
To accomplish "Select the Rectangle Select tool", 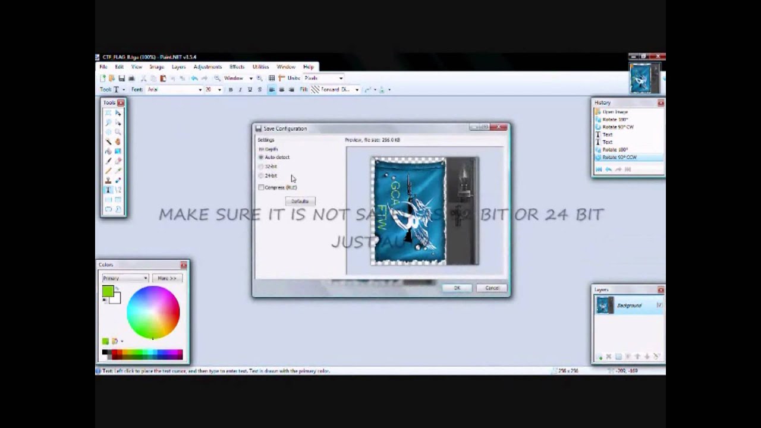I will [108, 112].
